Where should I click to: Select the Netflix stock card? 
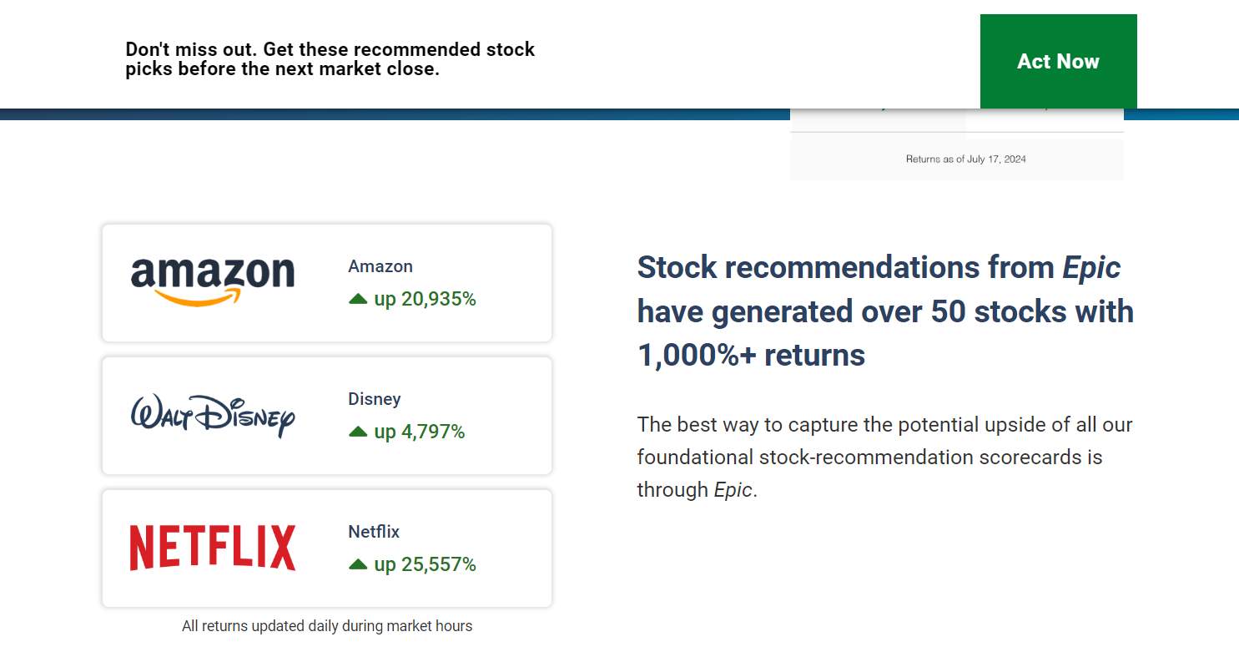pos(327,548)
